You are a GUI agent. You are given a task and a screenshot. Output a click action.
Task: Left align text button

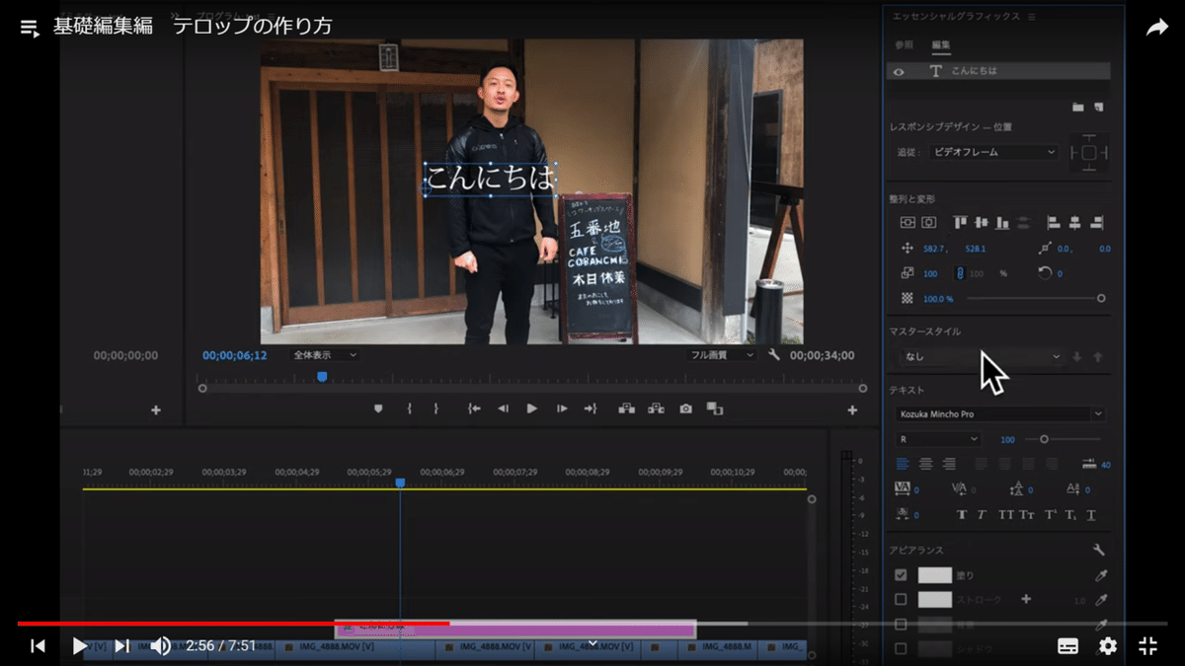903,464
